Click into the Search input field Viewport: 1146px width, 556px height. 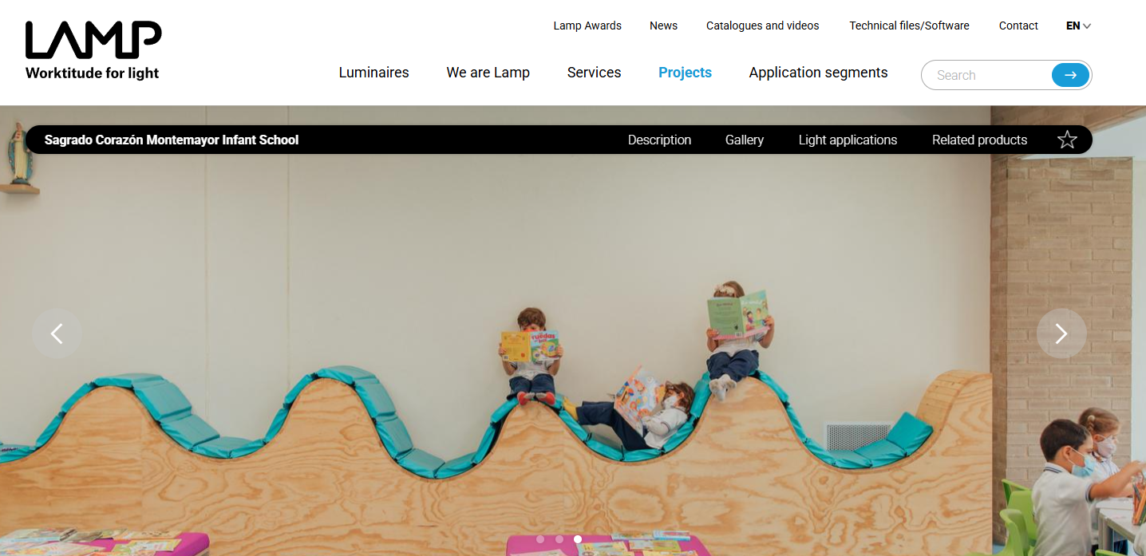pos(988,75)
